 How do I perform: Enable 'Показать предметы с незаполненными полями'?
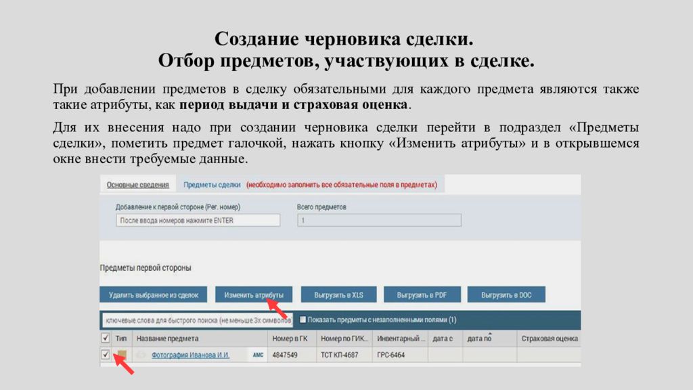point(303,320)
